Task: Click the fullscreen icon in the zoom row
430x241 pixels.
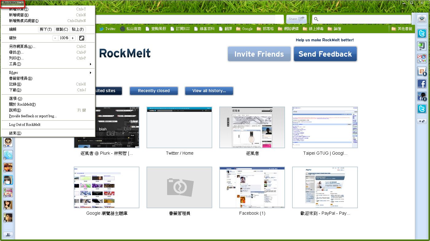Action: pos(82,38)
